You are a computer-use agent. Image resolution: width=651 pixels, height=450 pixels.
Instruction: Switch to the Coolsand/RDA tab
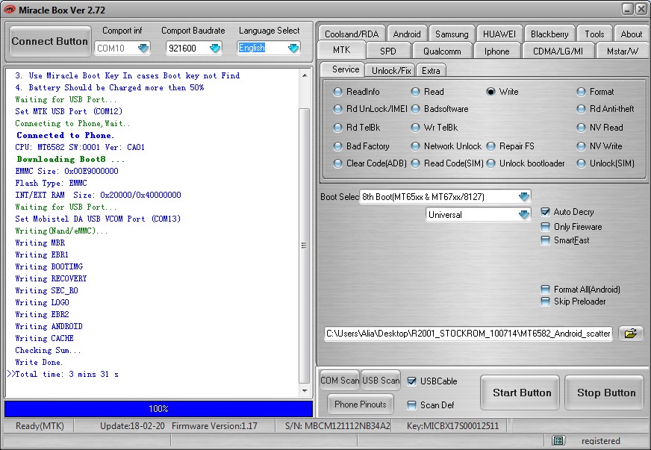point(352,34)
